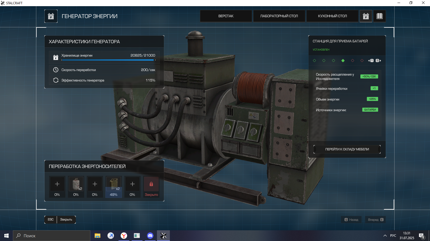
Task: Click the УСТАНОВЛЕН installed status label
Action: tap(321, 50)
